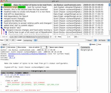Click the yellow commit node for master
This screenshot has width=111, height=93.
(x=2, y=5)
